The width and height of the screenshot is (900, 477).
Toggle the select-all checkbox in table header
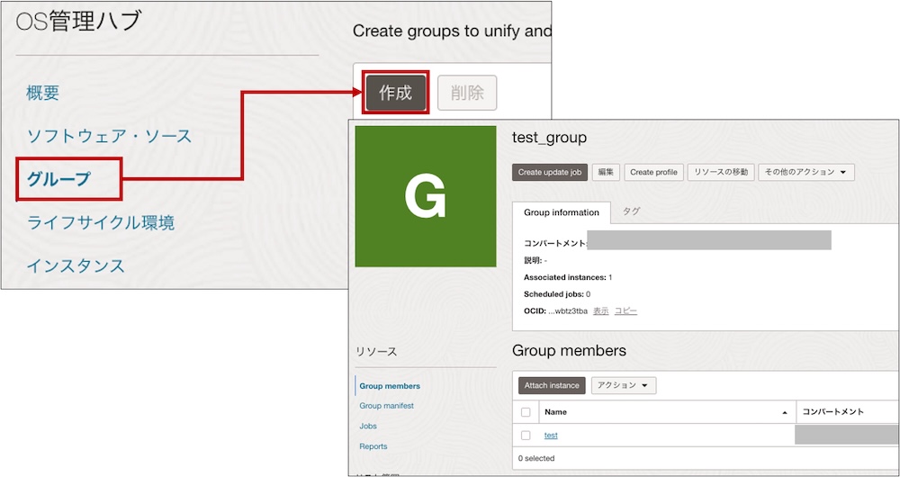pos(526,412)
